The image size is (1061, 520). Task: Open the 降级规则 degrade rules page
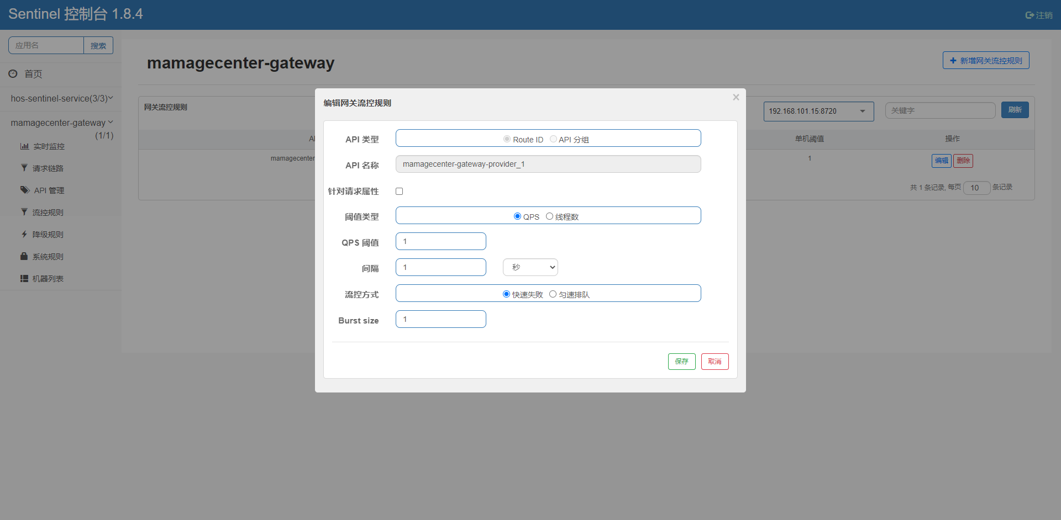click(48, 234)
